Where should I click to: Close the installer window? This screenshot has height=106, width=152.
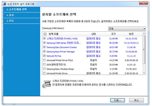click(143, 3)
